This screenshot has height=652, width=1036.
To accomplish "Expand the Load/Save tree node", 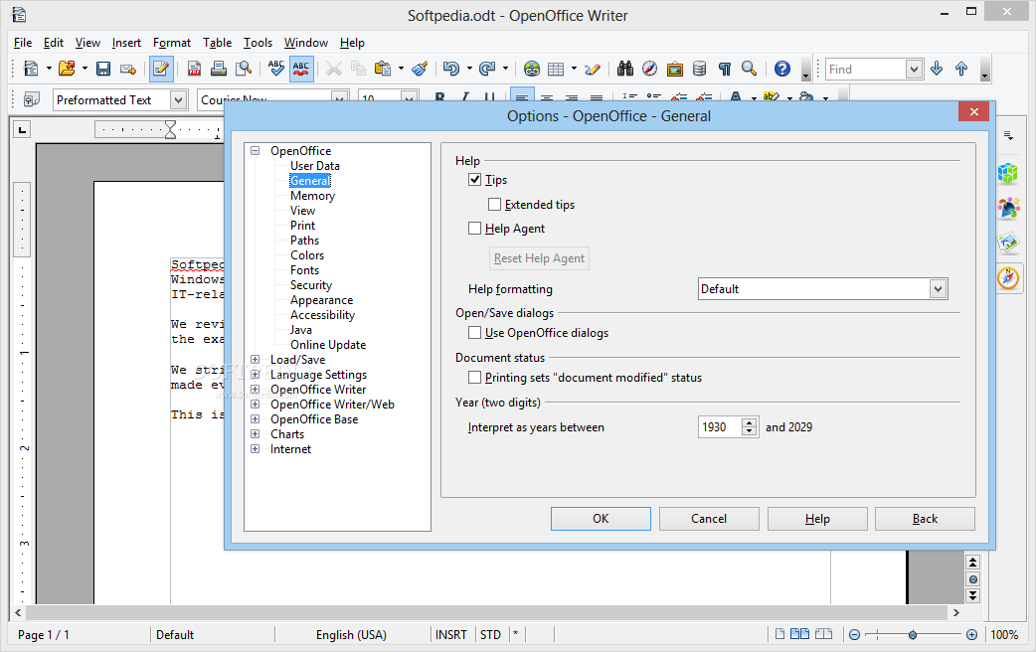I will click(x=256, y=360).
